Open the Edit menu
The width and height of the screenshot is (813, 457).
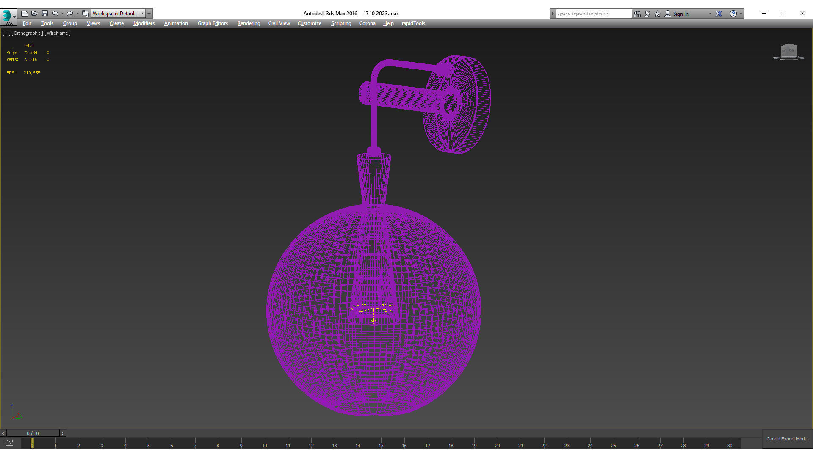27,23
